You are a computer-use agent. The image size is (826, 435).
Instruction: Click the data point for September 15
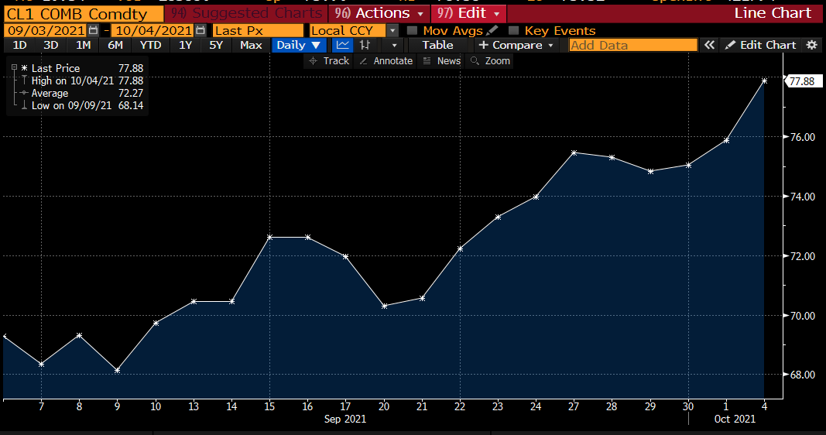pos(269,238)
